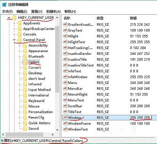157x144 pixels.
Task: Click the Registry Editor title bar icon
Action: (4, 5)
